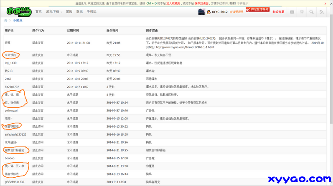This screenshot has height=186, width=333.
Task: Open the search magnifier icon
Action: (311, 12)
